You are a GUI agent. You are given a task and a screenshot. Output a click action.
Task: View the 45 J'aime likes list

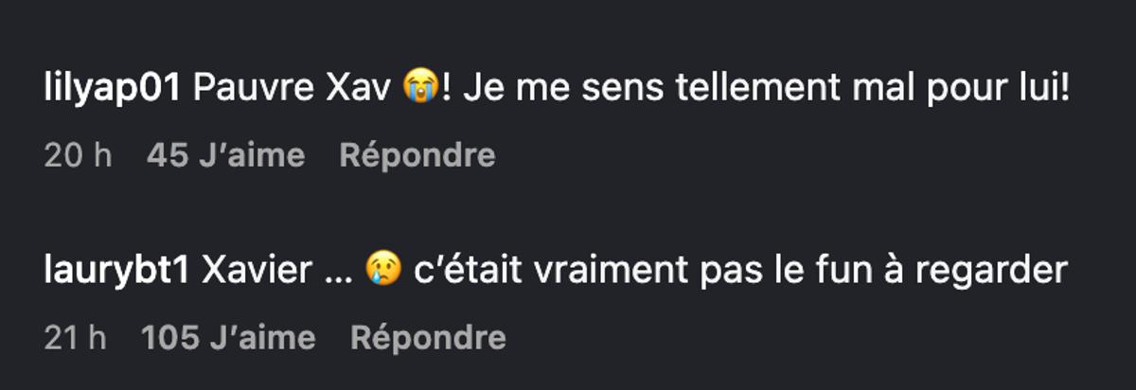click(225, 155)
